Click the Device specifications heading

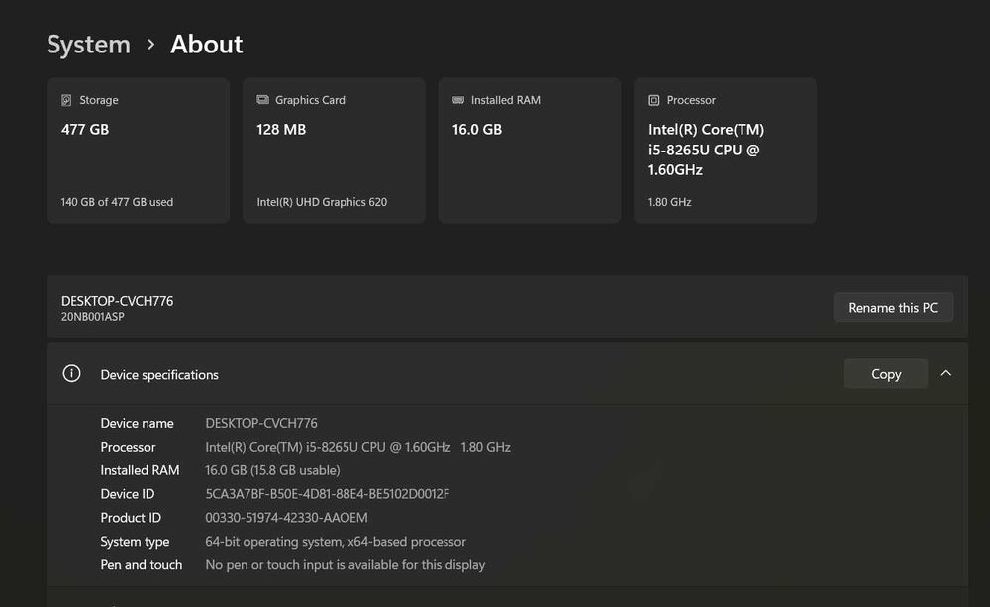[x=159, y=375]
